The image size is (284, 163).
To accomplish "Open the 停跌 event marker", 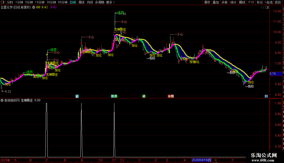I will (114, 96).
